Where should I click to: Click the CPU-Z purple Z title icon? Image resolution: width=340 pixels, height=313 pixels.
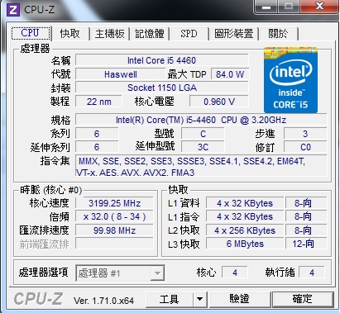[13, 10]
